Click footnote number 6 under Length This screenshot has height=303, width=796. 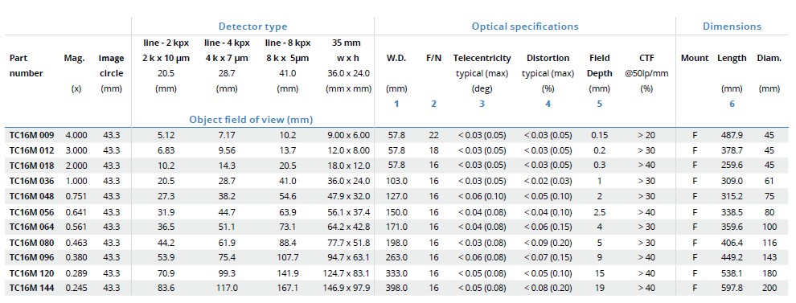[x=732, y=104]
